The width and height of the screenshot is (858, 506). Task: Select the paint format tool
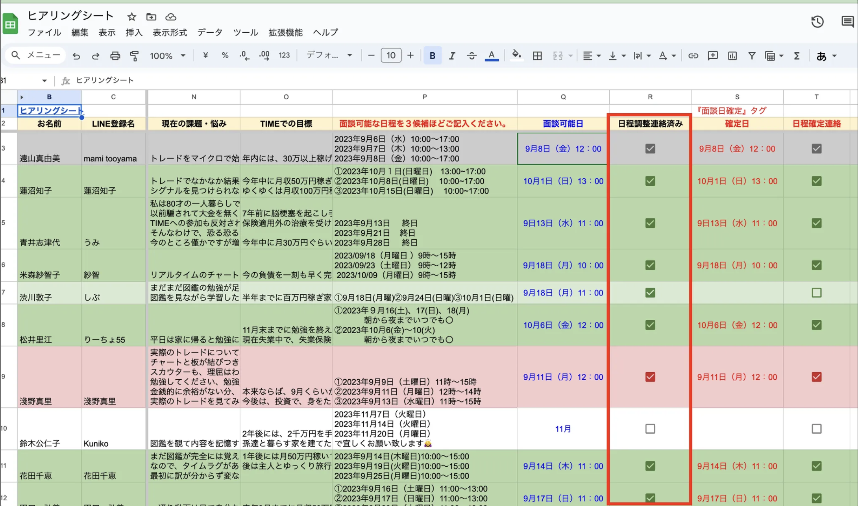(134, 55)
